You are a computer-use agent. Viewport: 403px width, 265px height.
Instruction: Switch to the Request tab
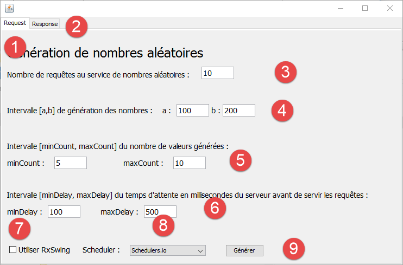pos(15,23)
